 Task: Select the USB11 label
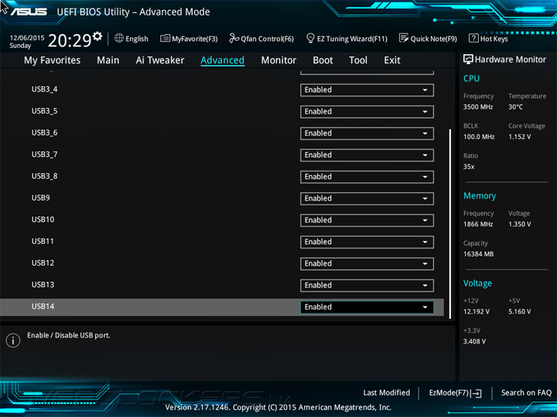[43, 241]
